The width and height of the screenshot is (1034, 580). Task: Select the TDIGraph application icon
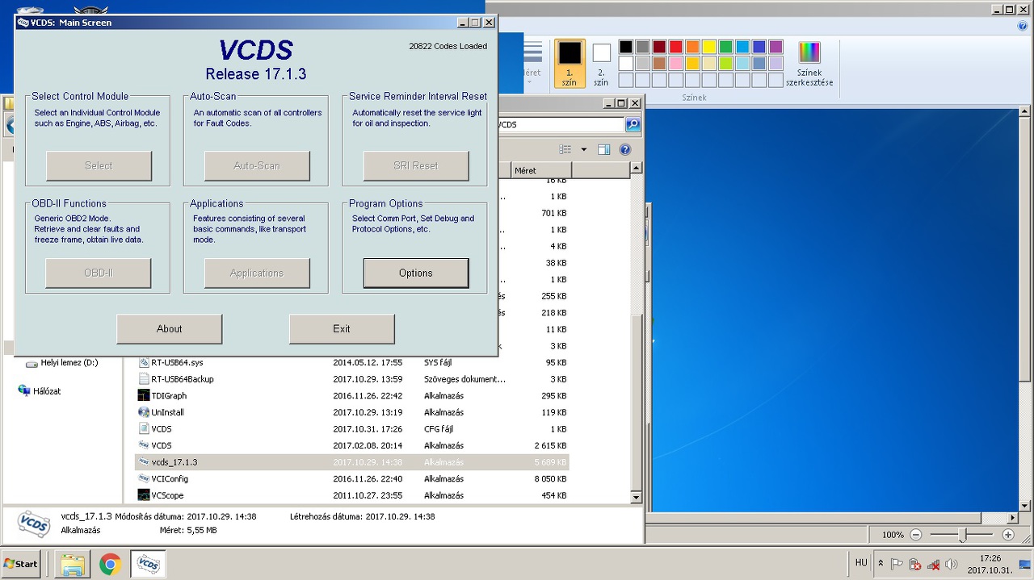click(x=144, y=395)
